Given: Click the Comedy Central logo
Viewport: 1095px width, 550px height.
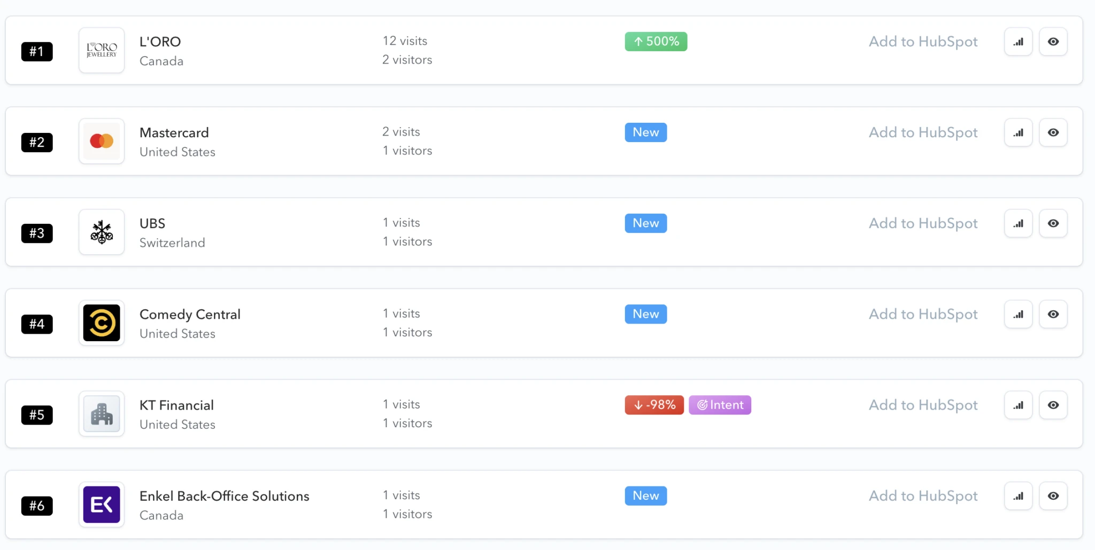Looking at the screenshot, I should point(102,323).
